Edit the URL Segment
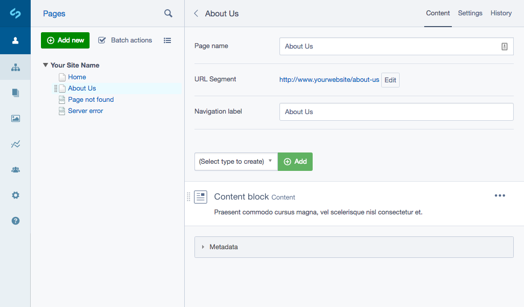Screen dimensions: 524x307 [390, 80]
